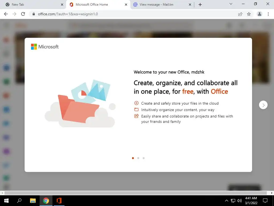The height and width of the screenshot is (206, 274).
Task: Open the Chrome profile avatar
Action: [x=260, y=14]
